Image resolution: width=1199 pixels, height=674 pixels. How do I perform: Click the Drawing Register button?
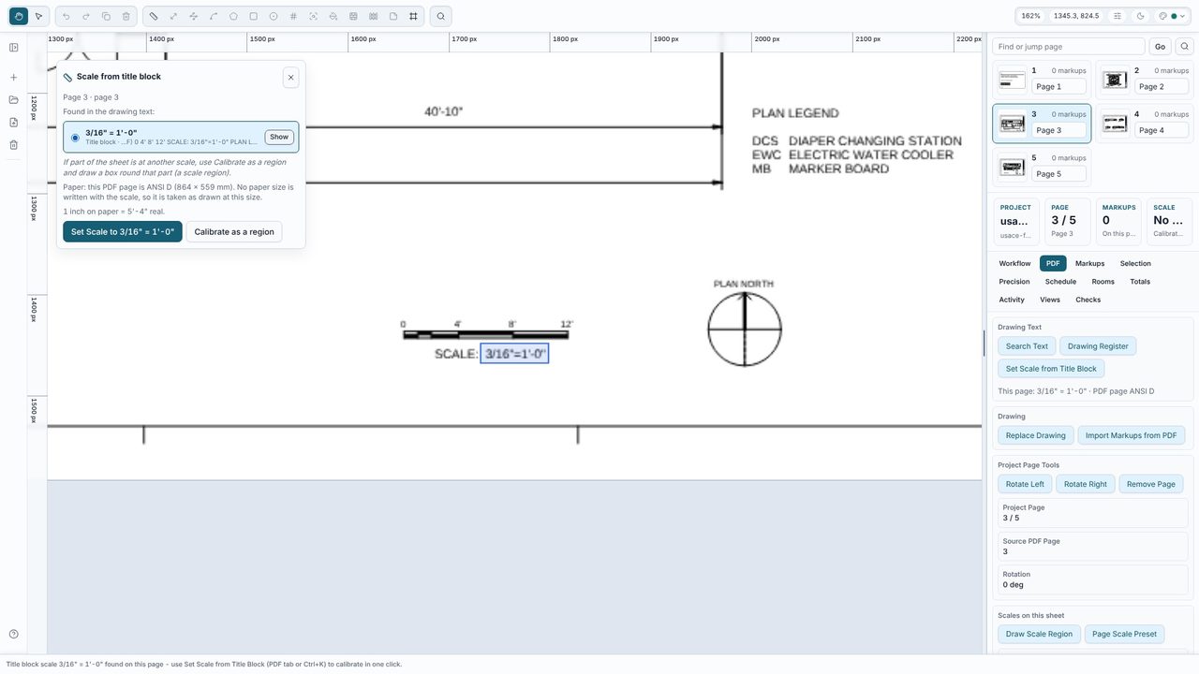1098,346
